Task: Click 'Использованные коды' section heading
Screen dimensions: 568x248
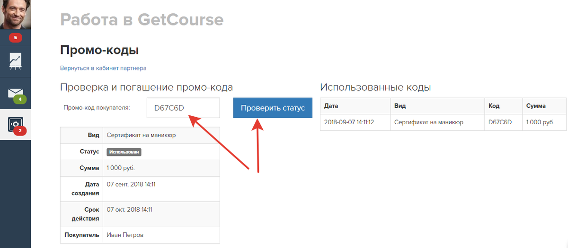Action: click(375, 87)
